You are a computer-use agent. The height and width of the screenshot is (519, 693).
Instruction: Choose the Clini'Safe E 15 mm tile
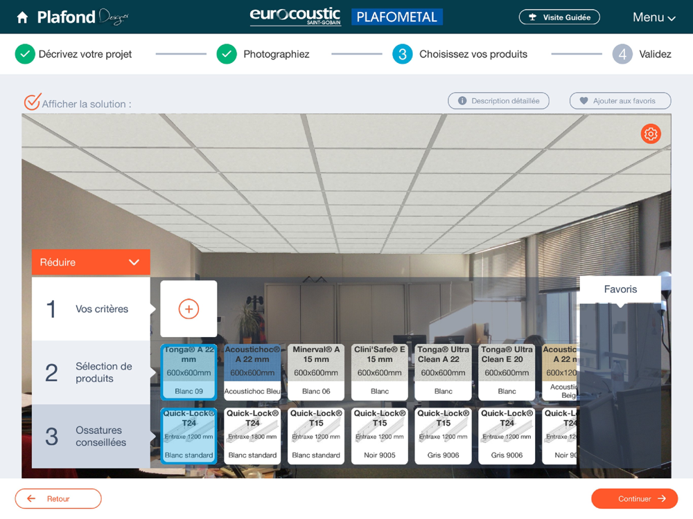tap(380, 372)
